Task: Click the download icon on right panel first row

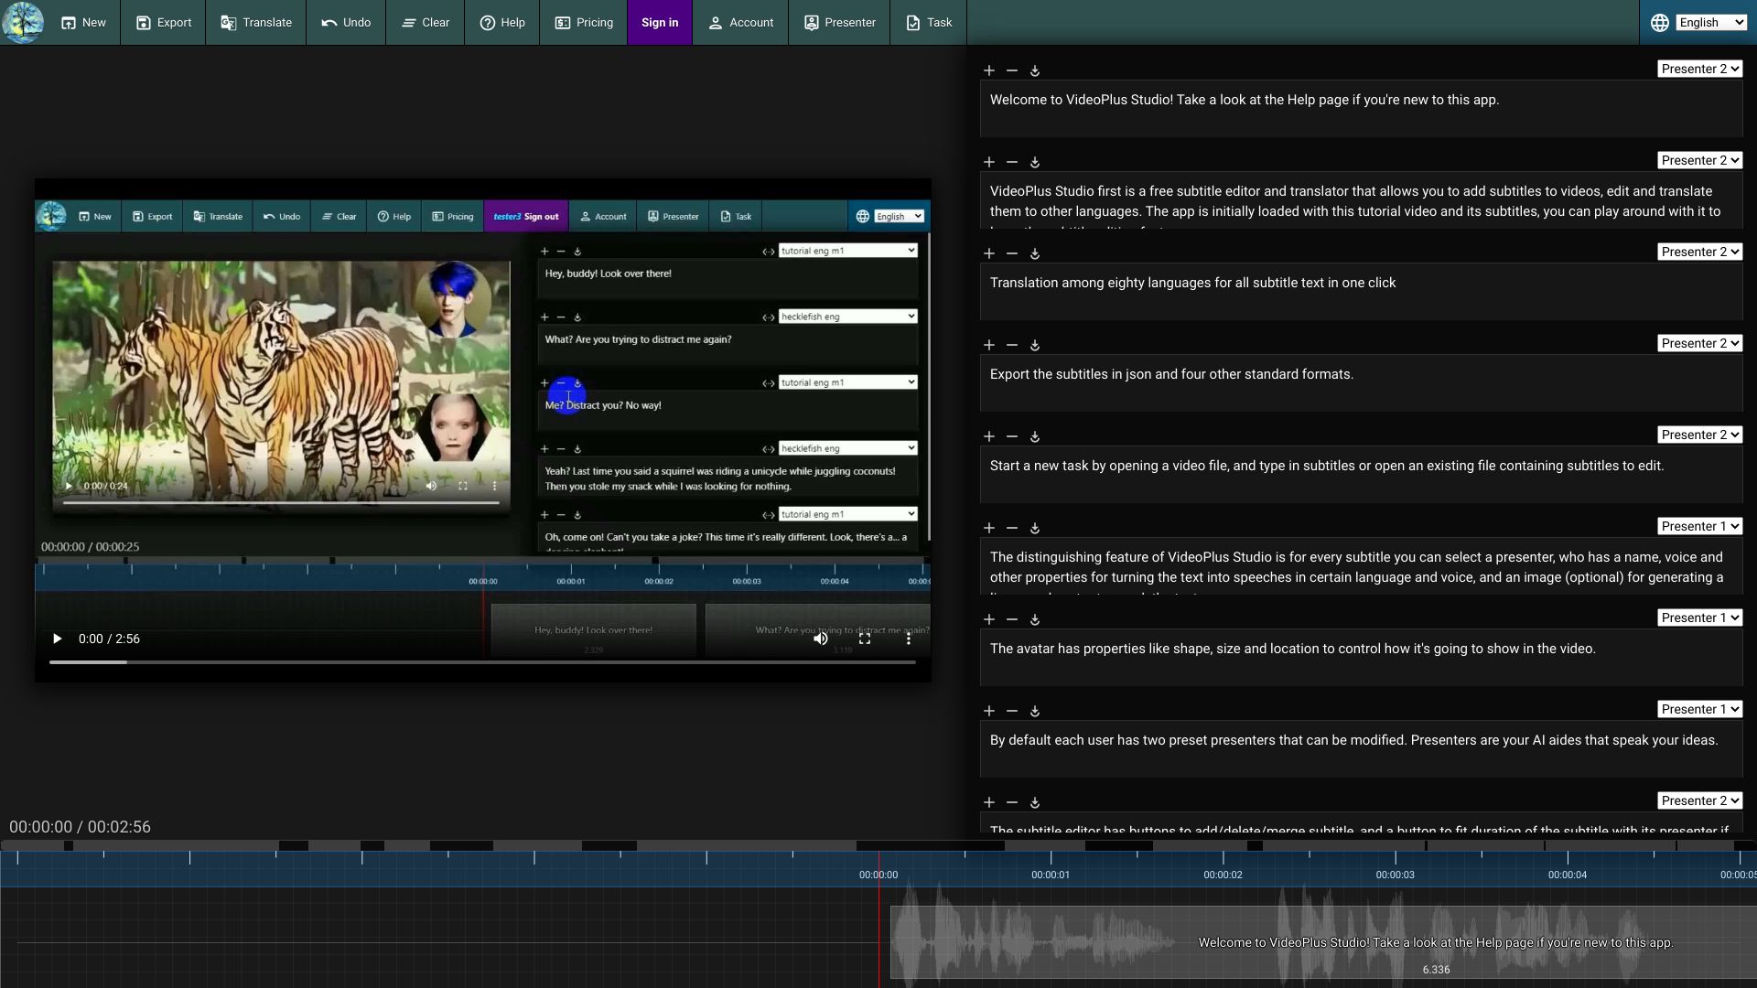Action: click(1034, 70)
